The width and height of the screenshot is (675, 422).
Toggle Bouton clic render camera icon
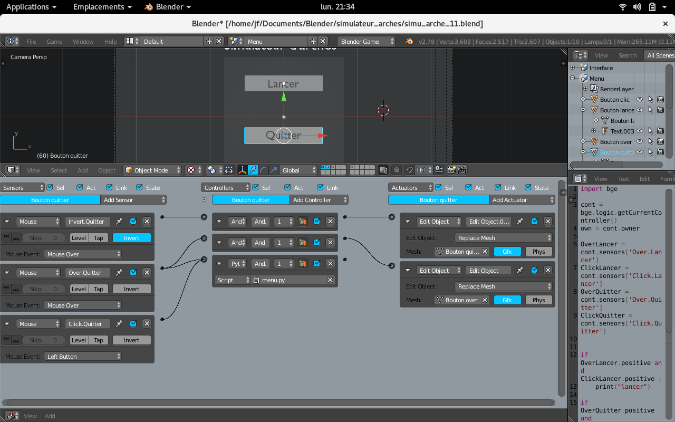(660, 99)
